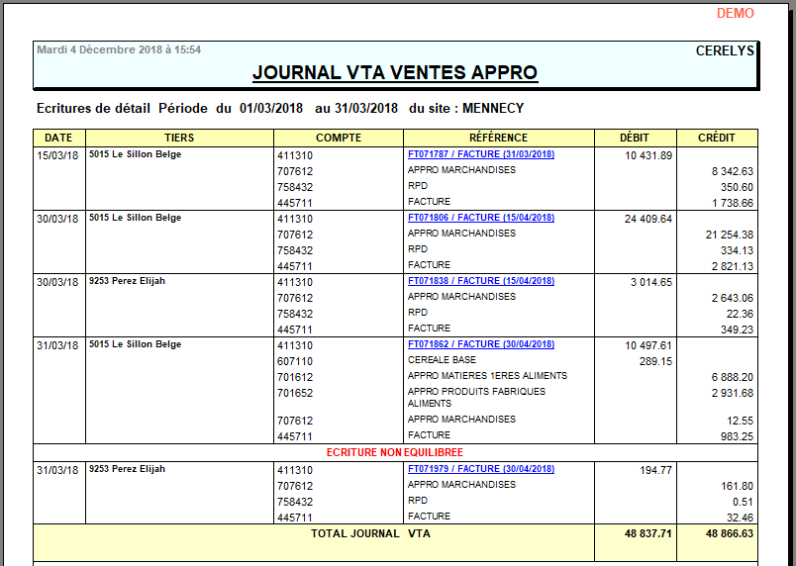Screen dimensions: 796x566
Task: Click the COMPTE column header
Action: tap(339, 138)
